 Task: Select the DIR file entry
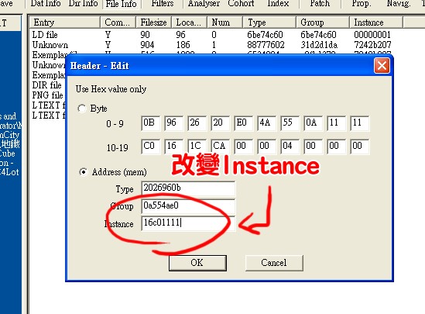pos(47,85)
